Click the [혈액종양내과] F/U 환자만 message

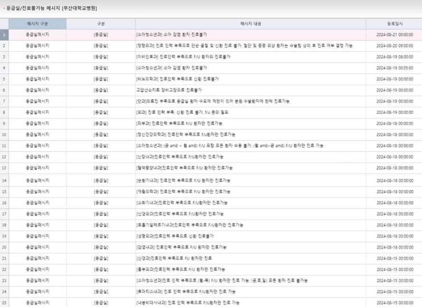[184, 168]
